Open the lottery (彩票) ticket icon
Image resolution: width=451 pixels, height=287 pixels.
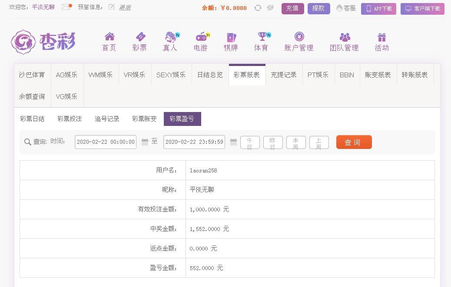pyautogui.click(x=140, y=36)
